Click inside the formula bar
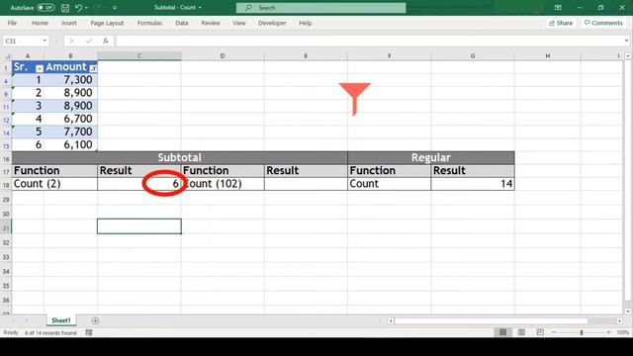Image resolution: width=633 pixels, height=356 pixels. (369, 41)
